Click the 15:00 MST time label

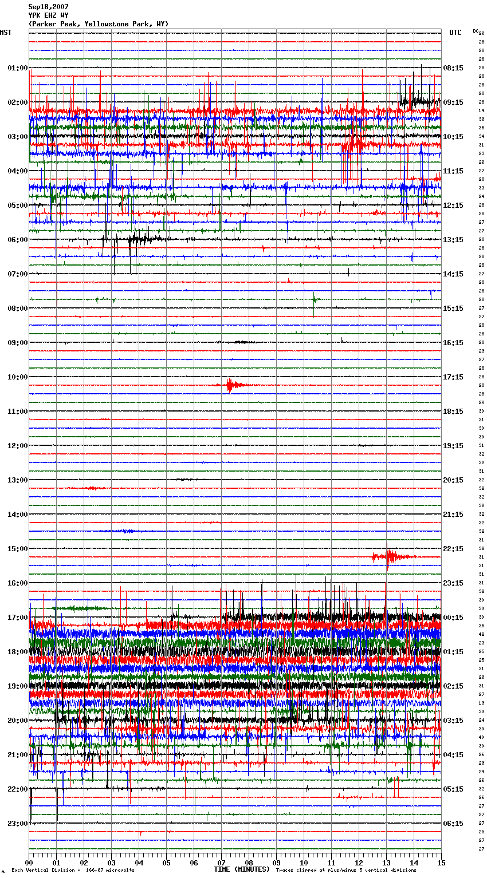pyautogui.click(x=18, y=549)
